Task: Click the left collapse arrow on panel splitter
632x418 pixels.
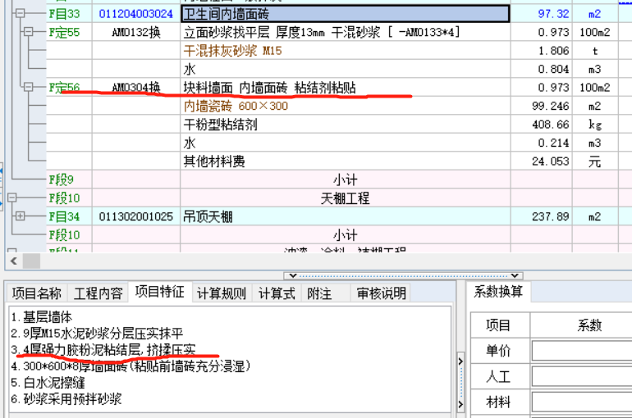Action: click(293, 276)
